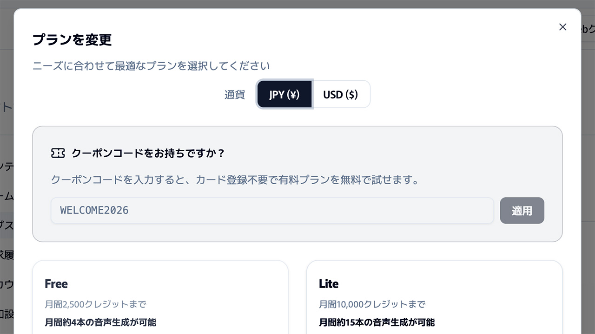Switch currency to USD ($)

click(x=341, y=94)
